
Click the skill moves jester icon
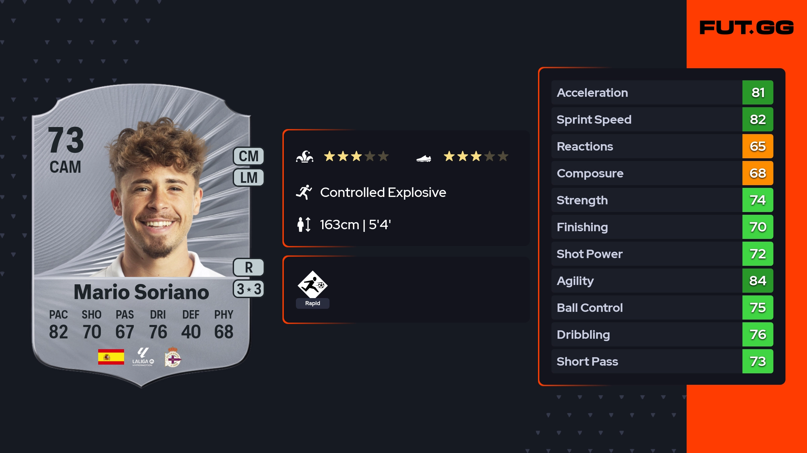(x=305, y=157)
